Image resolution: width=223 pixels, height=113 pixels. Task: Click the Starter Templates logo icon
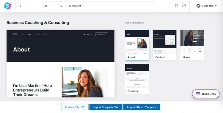[7, 6]
